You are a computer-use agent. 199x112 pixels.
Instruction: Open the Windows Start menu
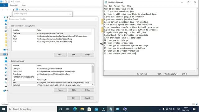(x=3, y=109)
